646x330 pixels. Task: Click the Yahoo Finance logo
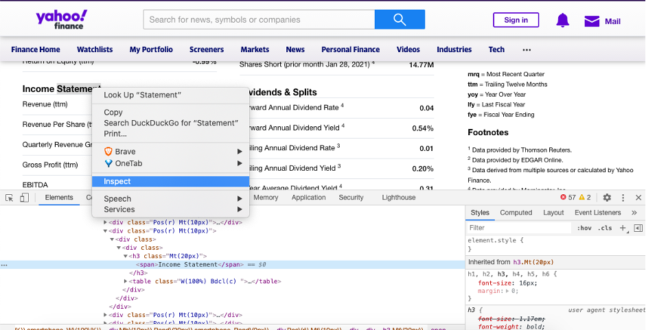tap(61, 19)
